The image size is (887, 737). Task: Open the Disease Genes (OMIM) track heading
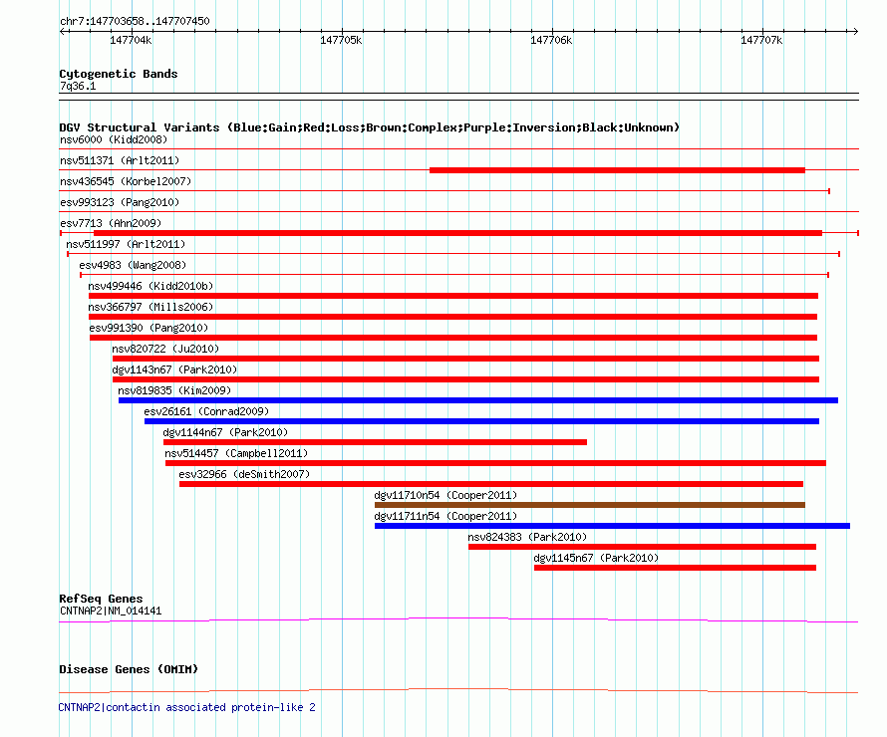tap(128, 669)
